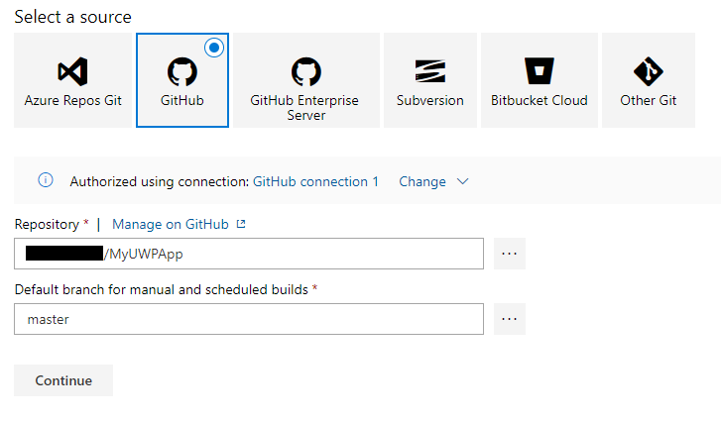
Task: Focus the default branch field showing master
Action: click(249, 319)
